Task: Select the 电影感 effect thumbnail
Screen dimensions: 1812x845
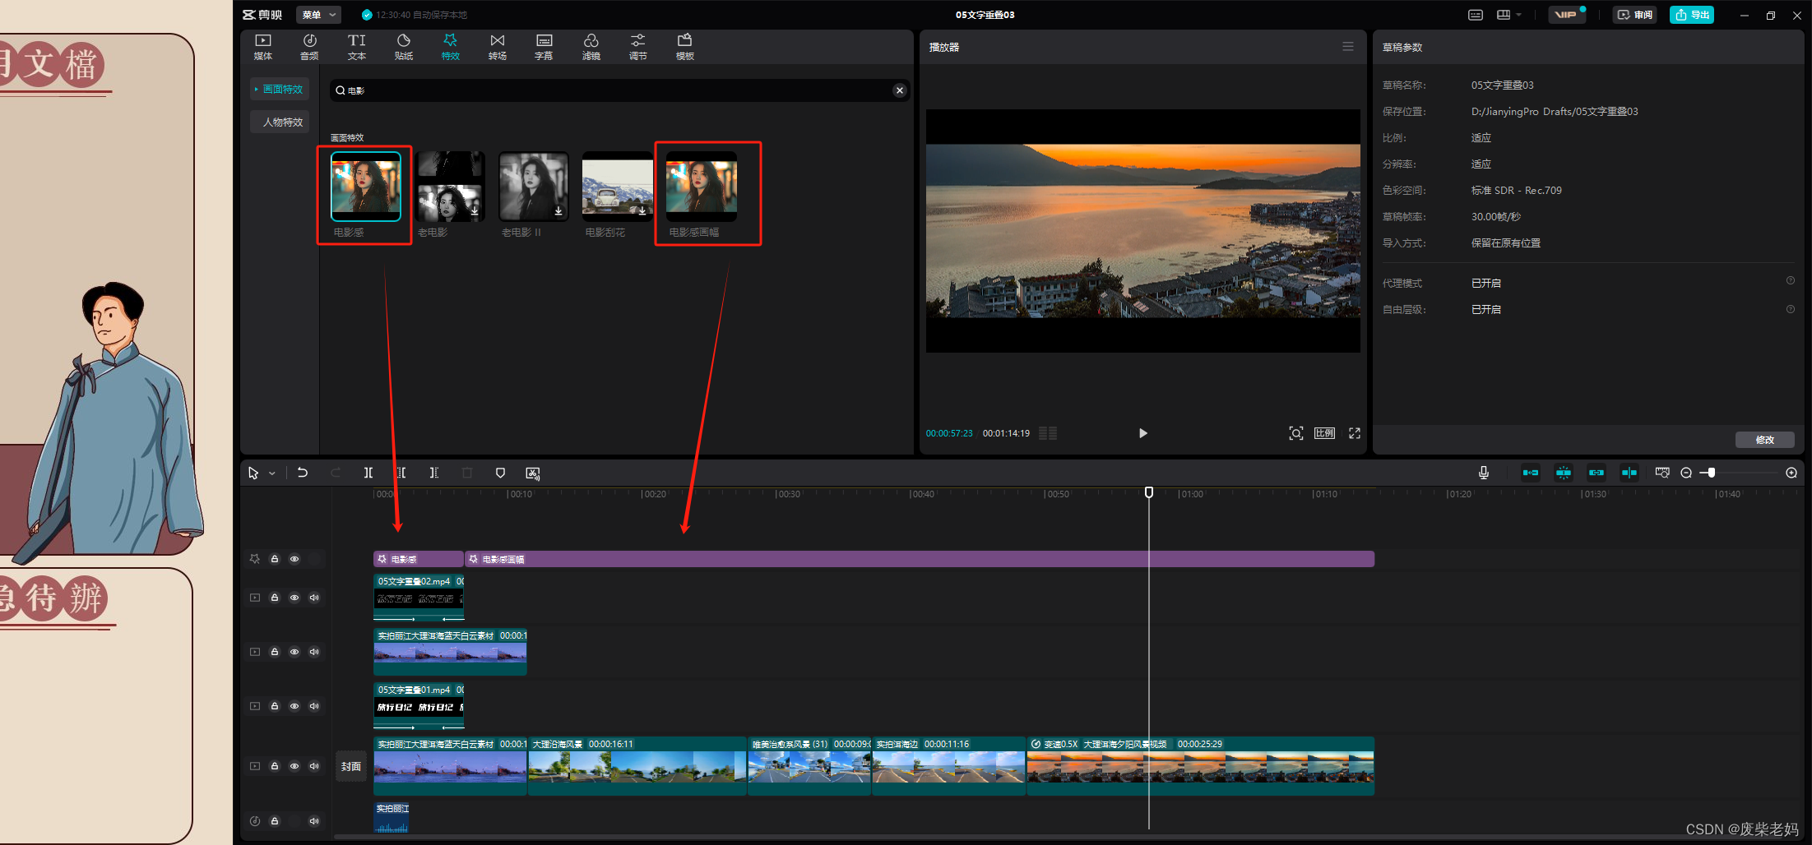Action: (x=365, y=186)
